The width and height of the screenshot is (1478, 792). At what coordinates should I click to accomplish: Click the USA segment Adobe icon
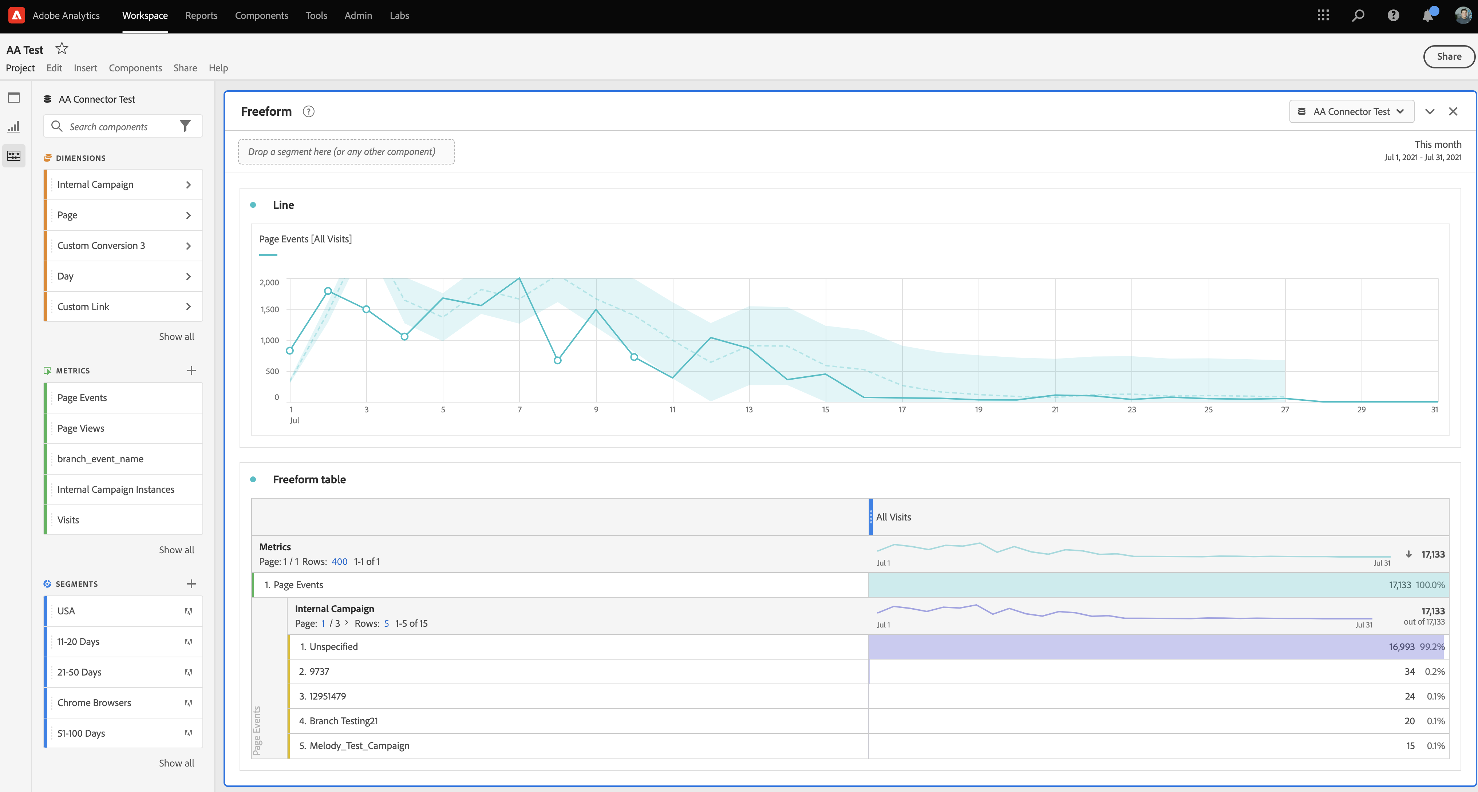[188, 611]
